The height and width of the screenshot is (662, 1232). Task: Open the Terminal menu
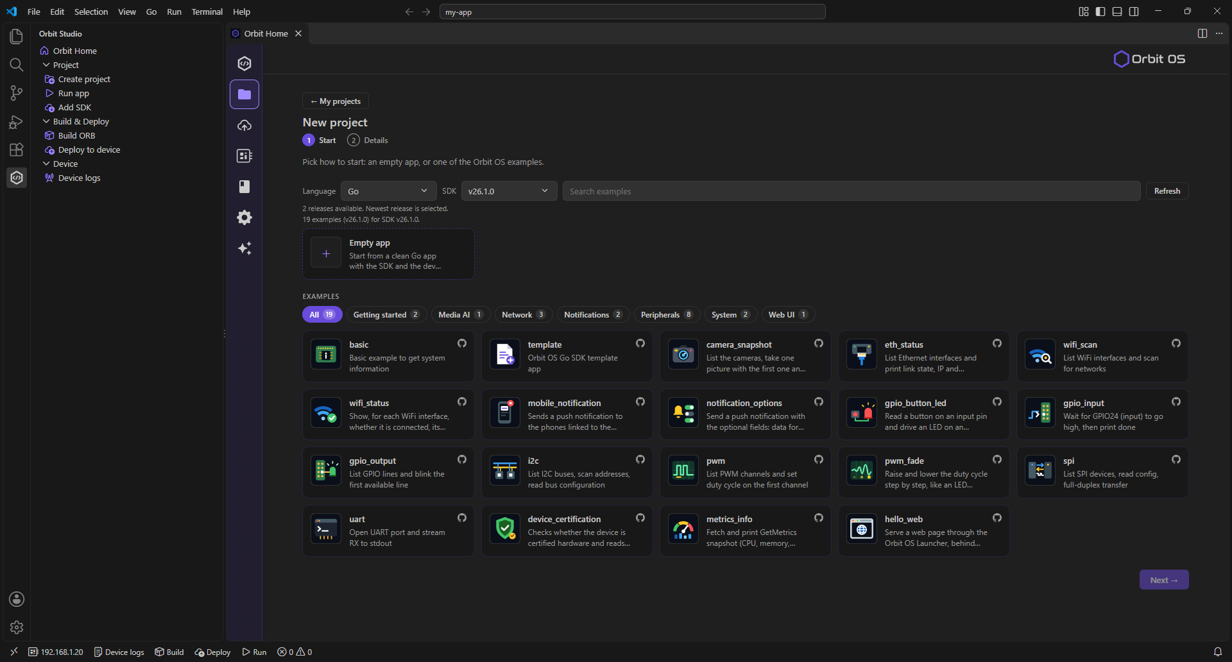(207, 12)
